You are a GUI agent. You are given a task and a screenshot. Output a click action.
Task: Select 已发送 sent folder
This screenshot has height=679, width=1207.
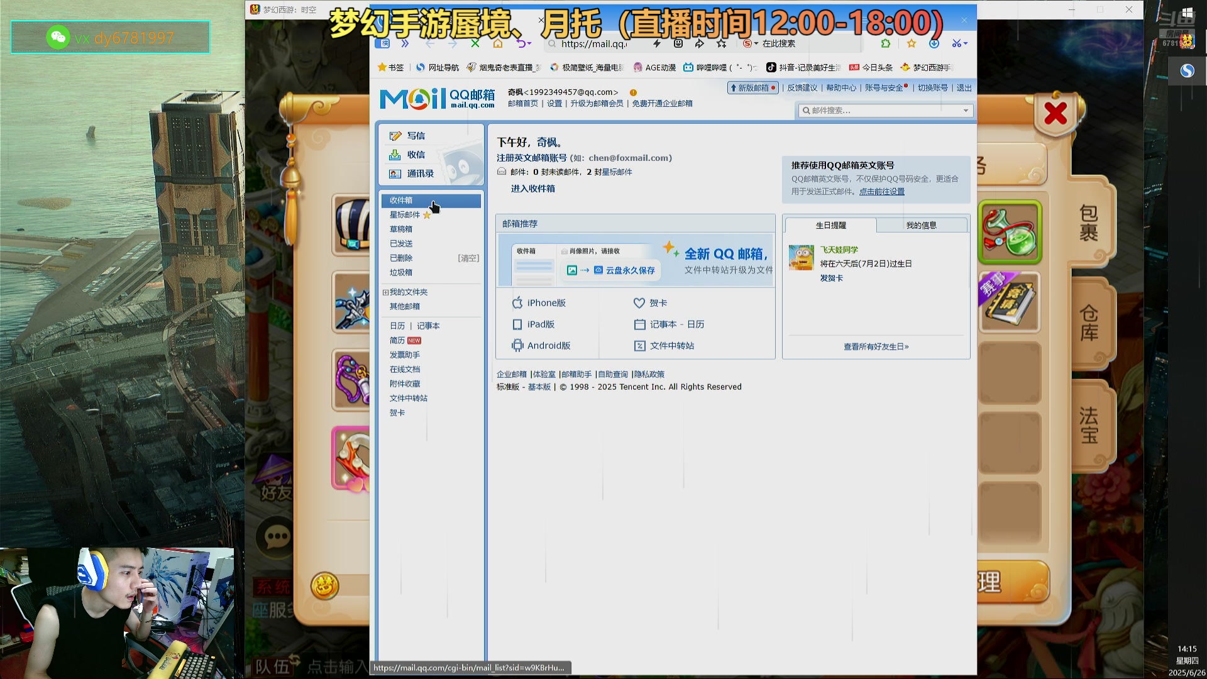tap(401, 244)
